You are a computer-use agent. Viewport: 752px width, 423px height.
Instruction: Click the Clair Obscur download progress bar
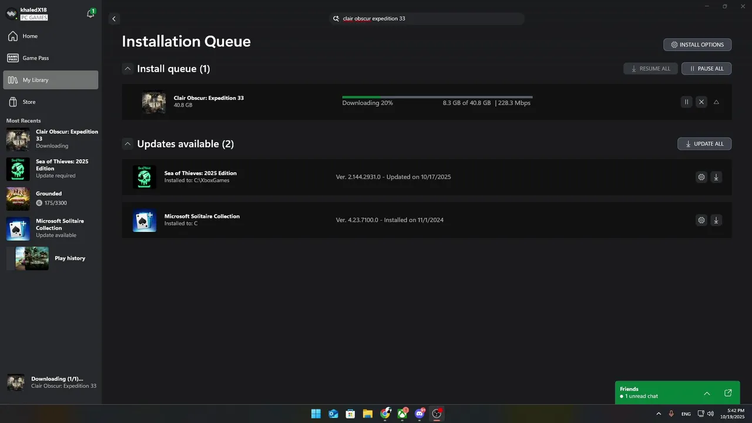click(437, 97)
